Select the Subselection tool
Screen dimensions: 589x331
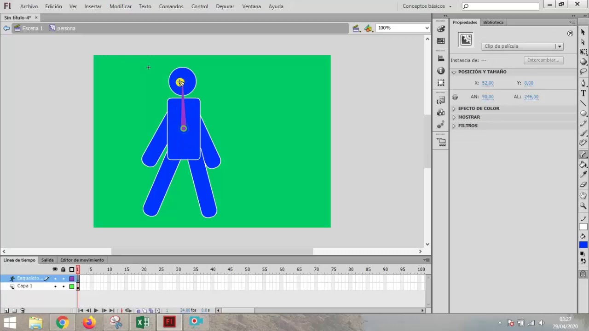click(583, 42)
